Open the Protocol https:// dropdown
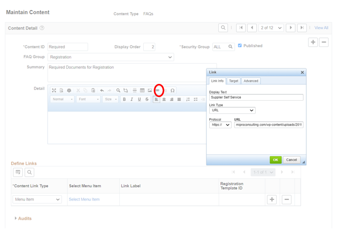Screen dimensions: 337x231 pyautogui.click(x=220, y=125)
